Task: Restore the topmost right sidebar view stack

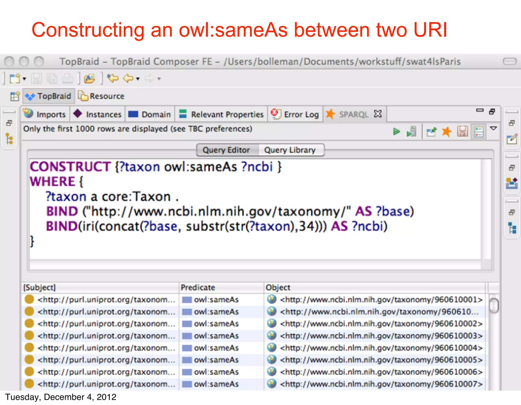Action: 512,123
